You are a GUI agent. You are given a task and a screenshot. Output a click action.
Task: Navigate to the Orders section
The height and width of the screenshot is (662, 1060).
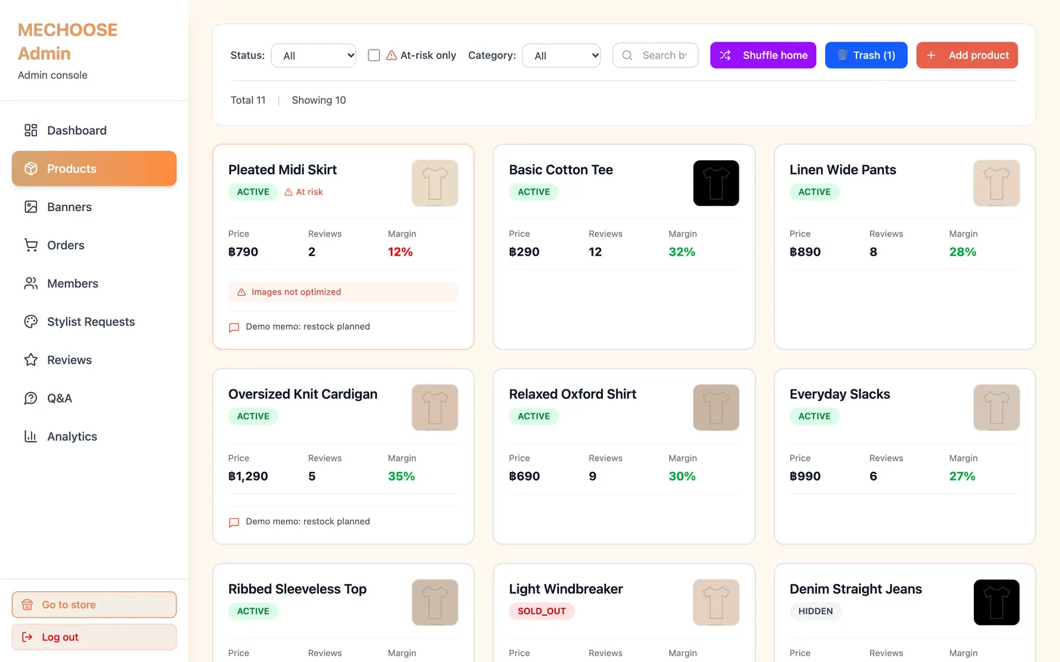[x=94, y=245]
